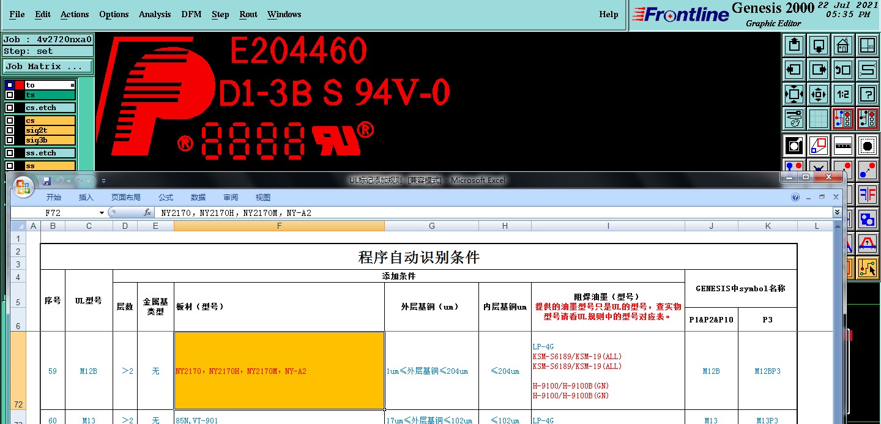881x424 pixels.
Task: Toggle the 'ss.etch' layer checkbox
Action: tap(9, 153)
